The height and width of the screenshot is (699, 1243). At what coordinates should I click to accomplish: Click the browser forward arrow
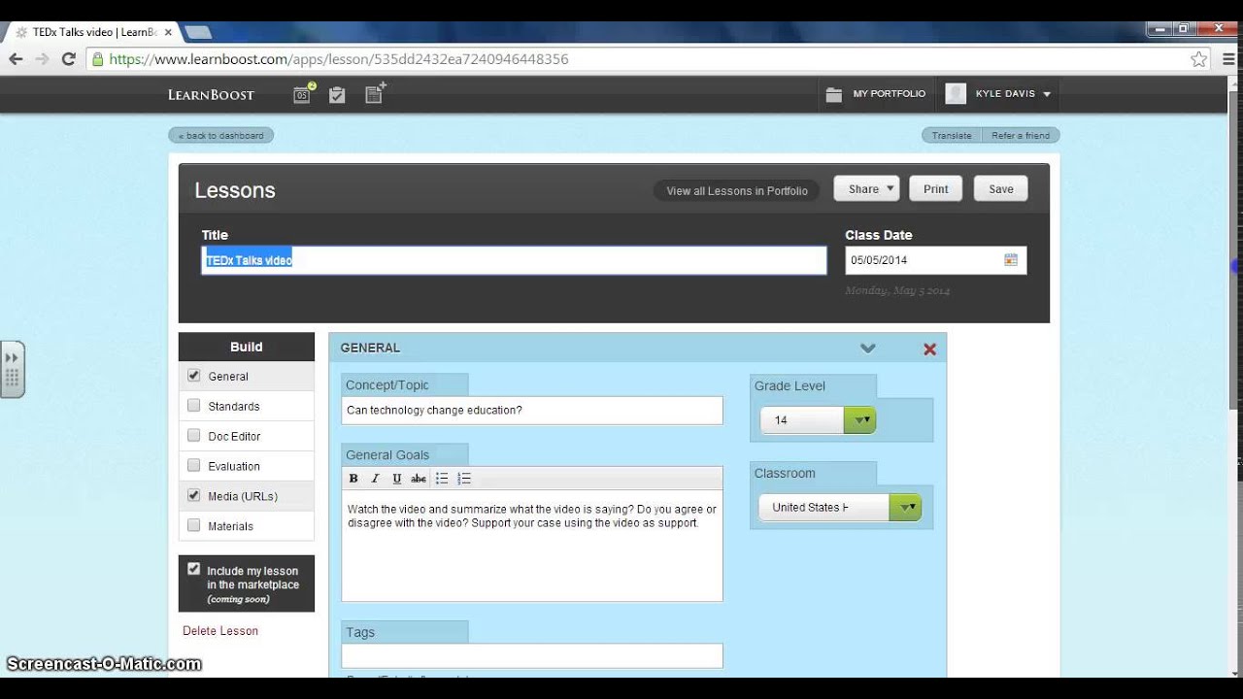42,59
